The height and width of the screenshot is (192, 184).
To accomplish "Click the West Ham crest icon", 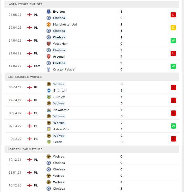I will (x=49, y=44).
